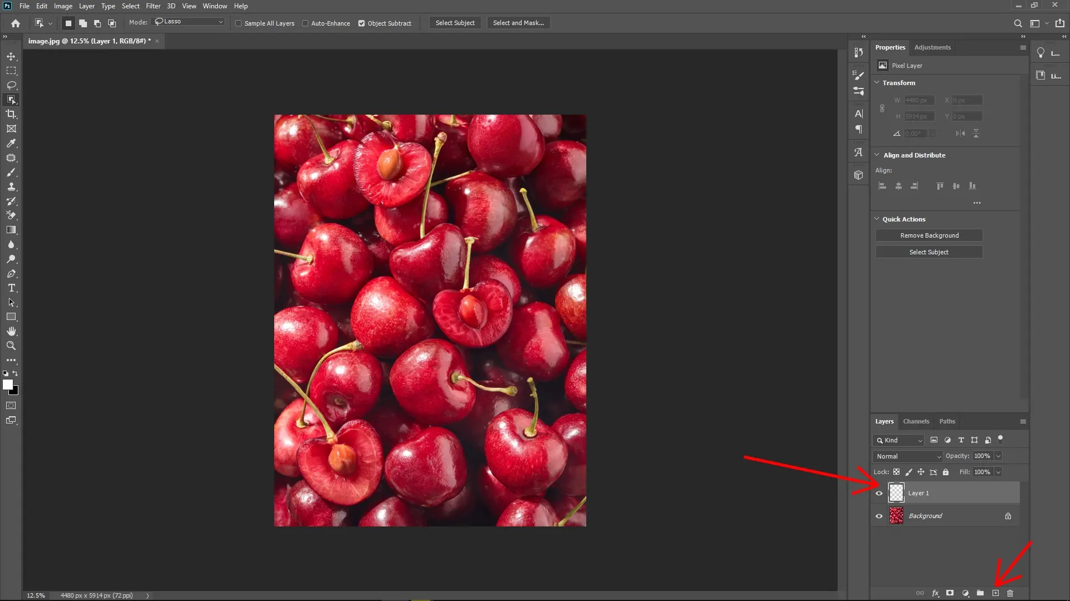Click the Select and Mask button
Screen dimensions: 1070x601
(x=518, y=23)
